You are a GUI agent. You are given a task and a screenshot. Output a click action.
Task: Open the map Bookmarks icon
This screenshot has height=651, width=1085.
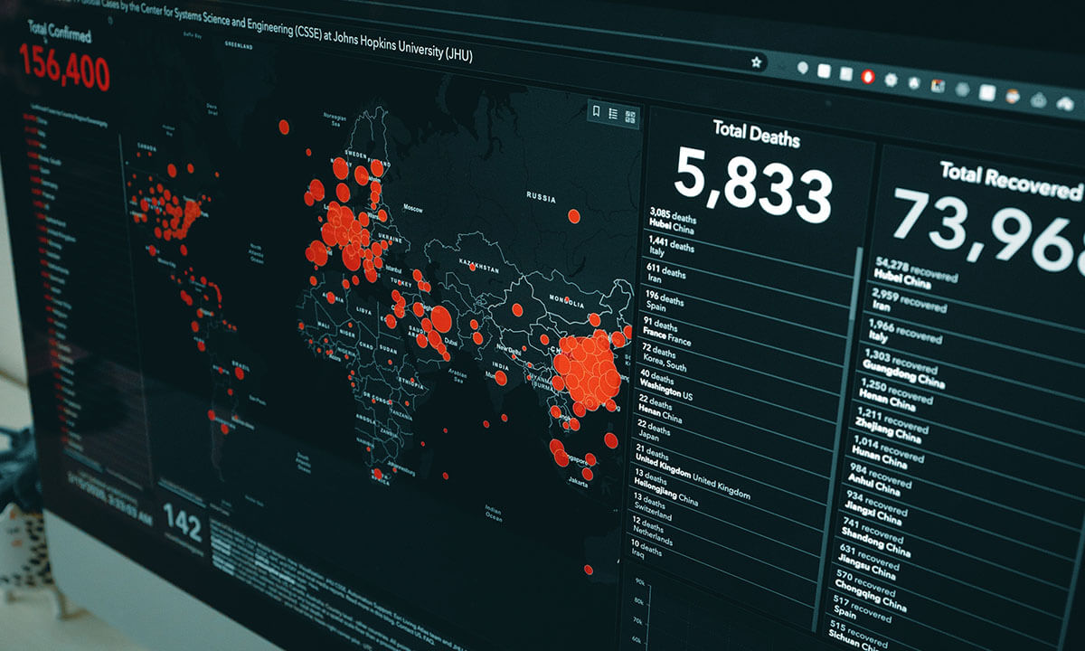pyautogui.click(x=596, y=111)
